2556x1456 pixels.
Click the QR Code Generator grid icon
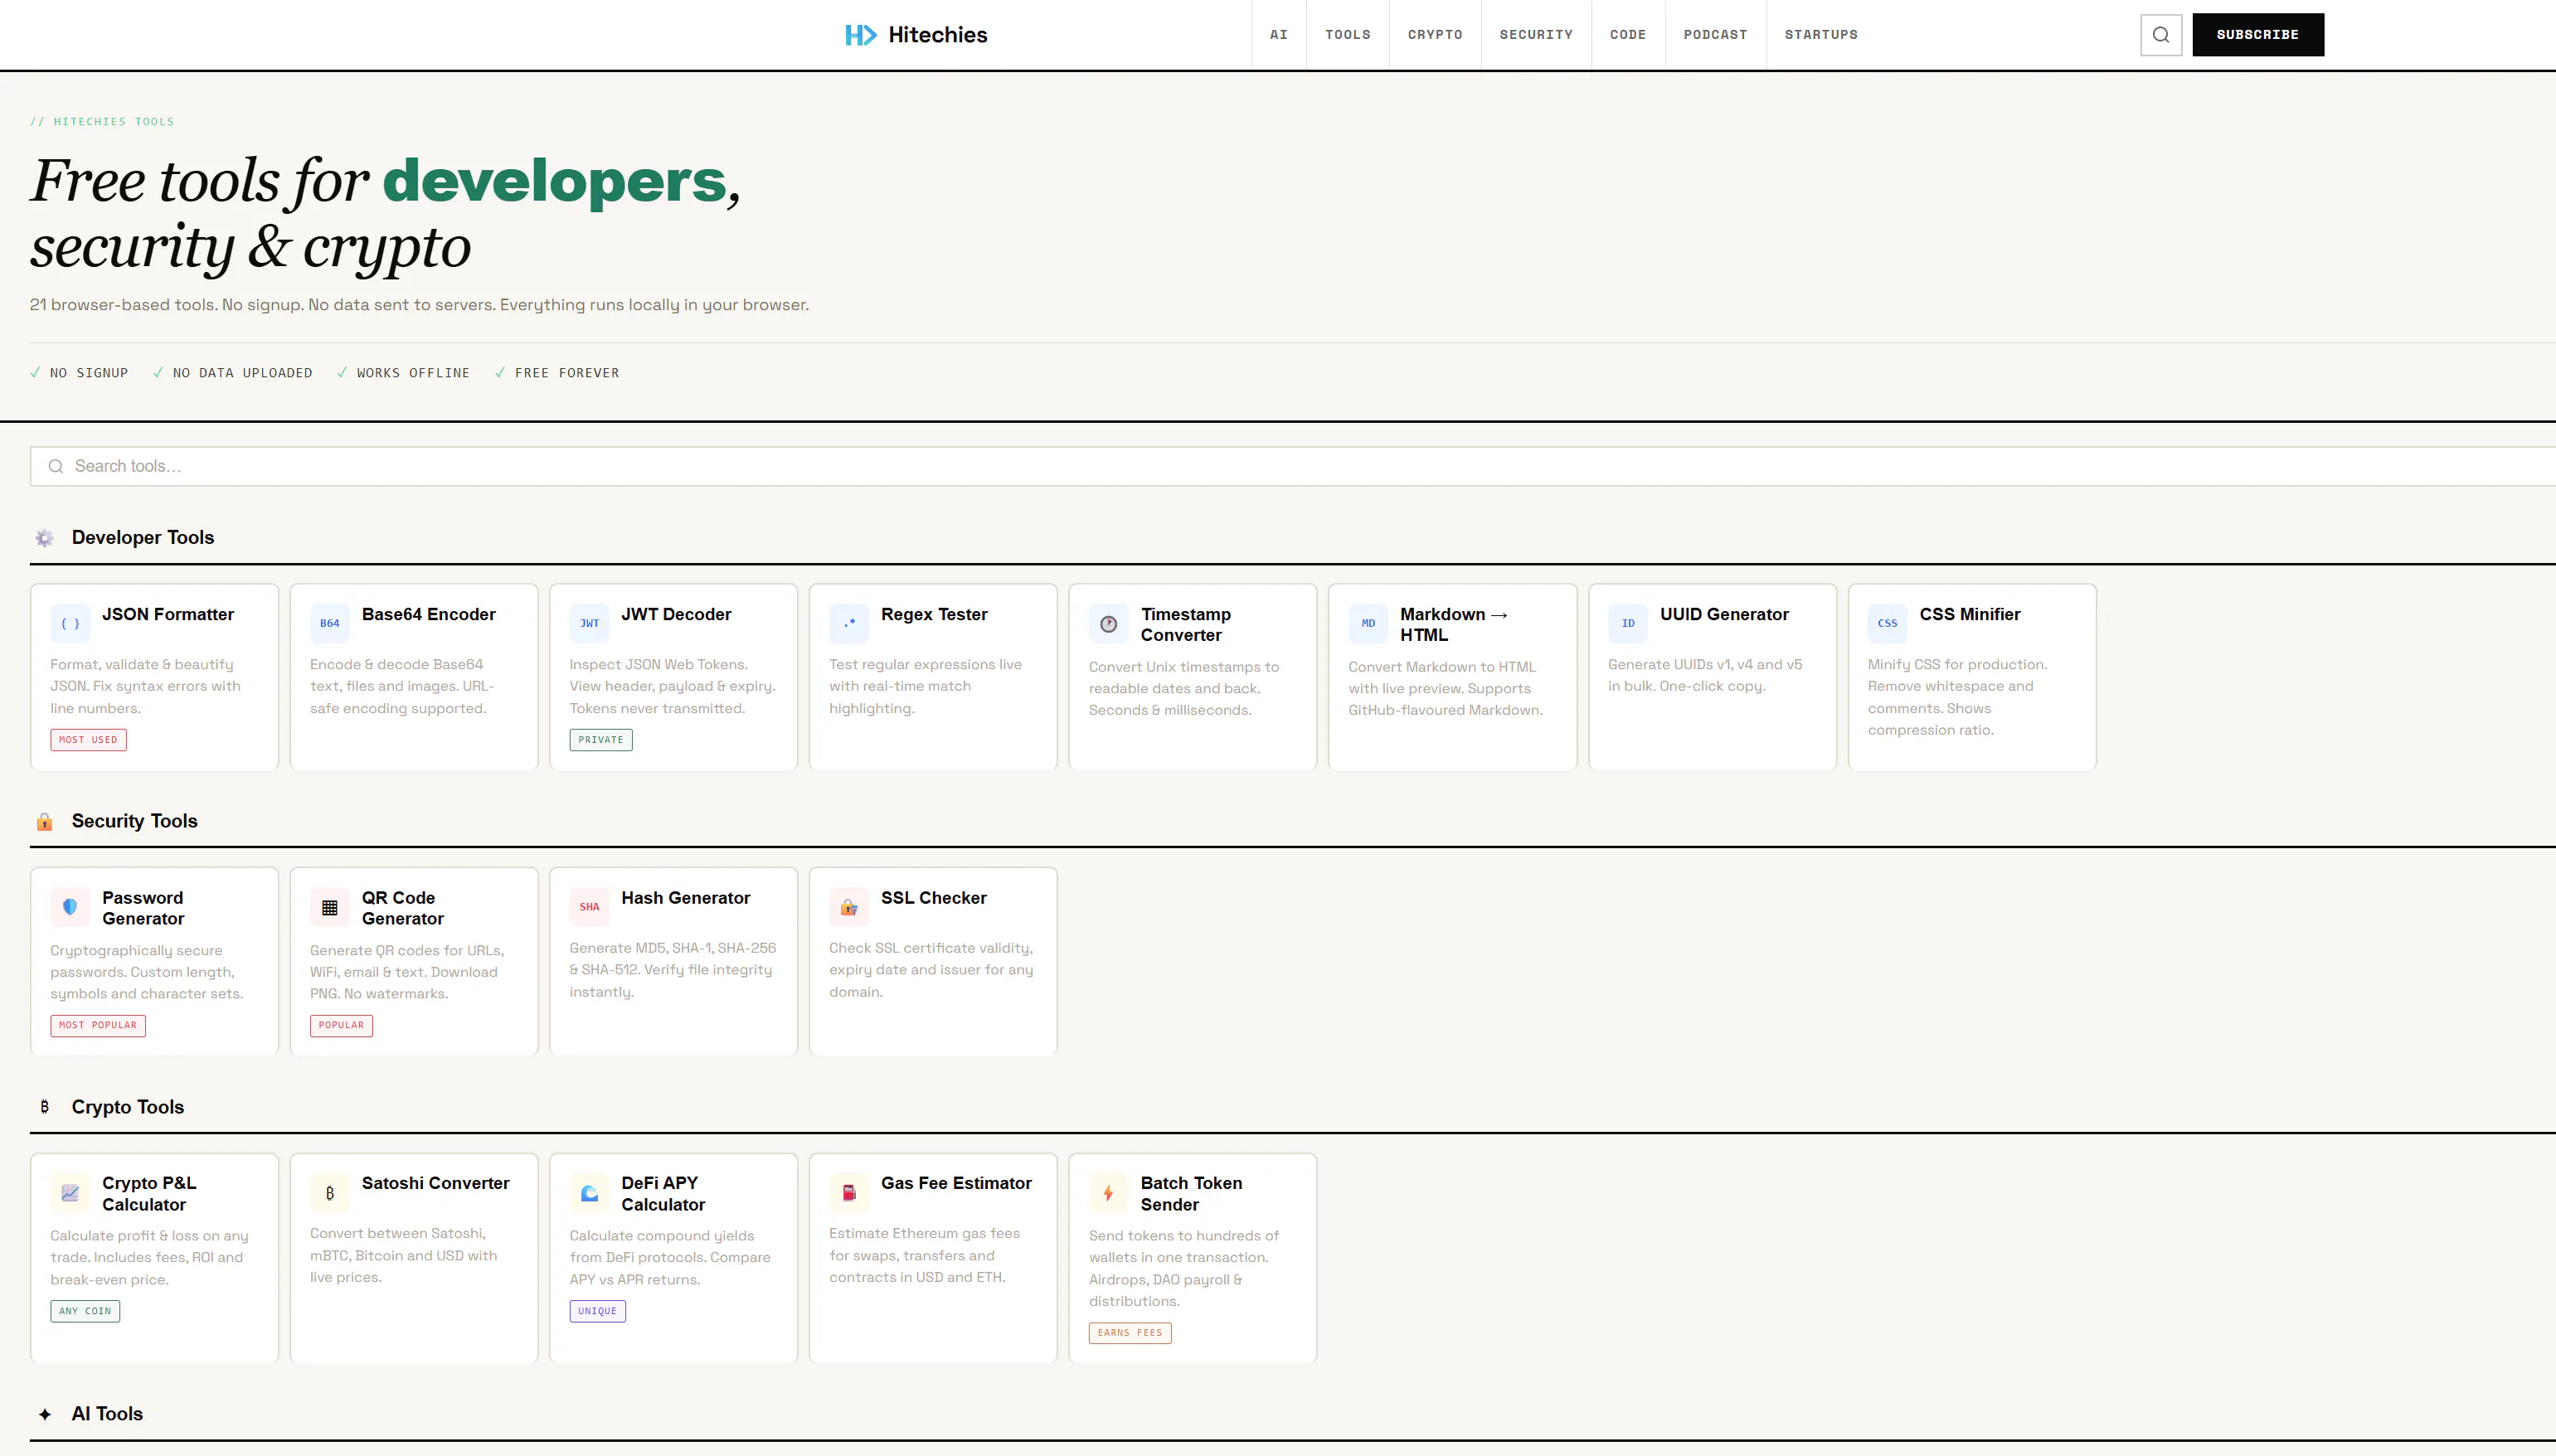(x=329, y=907)
